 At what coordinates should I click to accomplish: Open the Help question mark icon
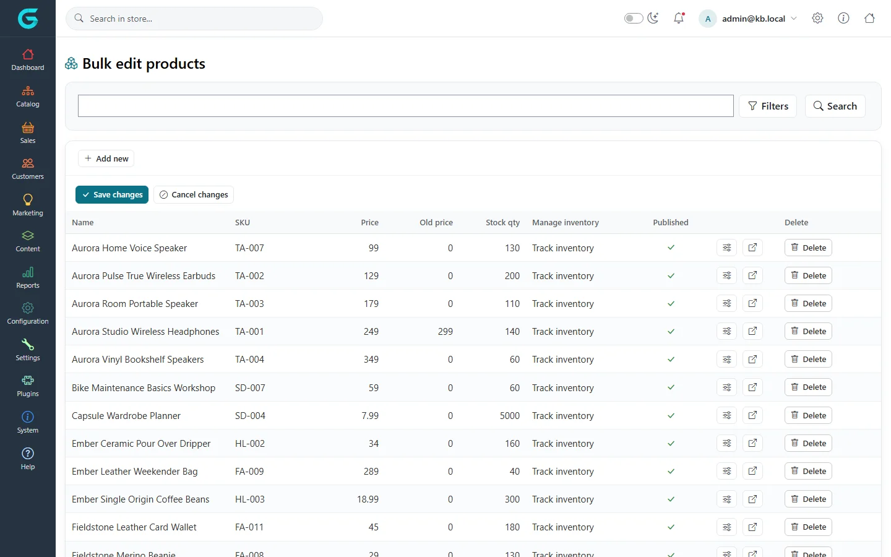[x=28, y=454]
